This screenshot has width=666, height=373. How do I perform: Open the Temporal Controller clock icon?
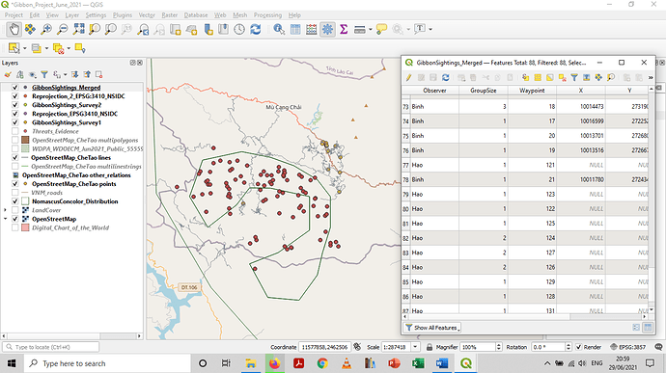pos(239,29)
